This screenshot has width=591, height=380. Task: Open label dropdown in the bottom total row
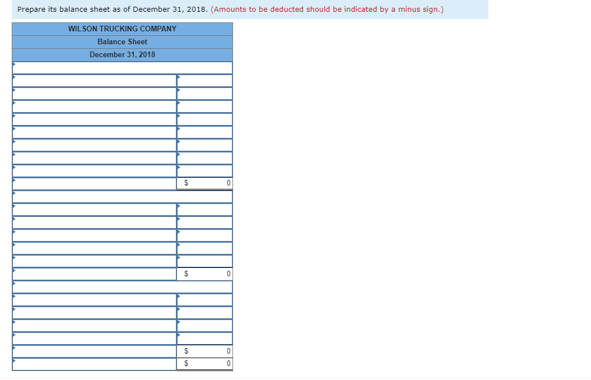pyautogui.click(x=95, y=364)
